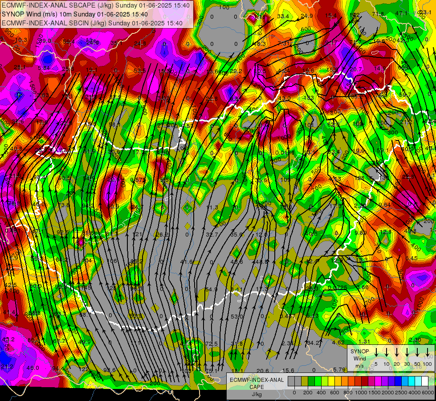436x401 pixels.
Task: Click the map value 47.1
Action: [401, 13]
